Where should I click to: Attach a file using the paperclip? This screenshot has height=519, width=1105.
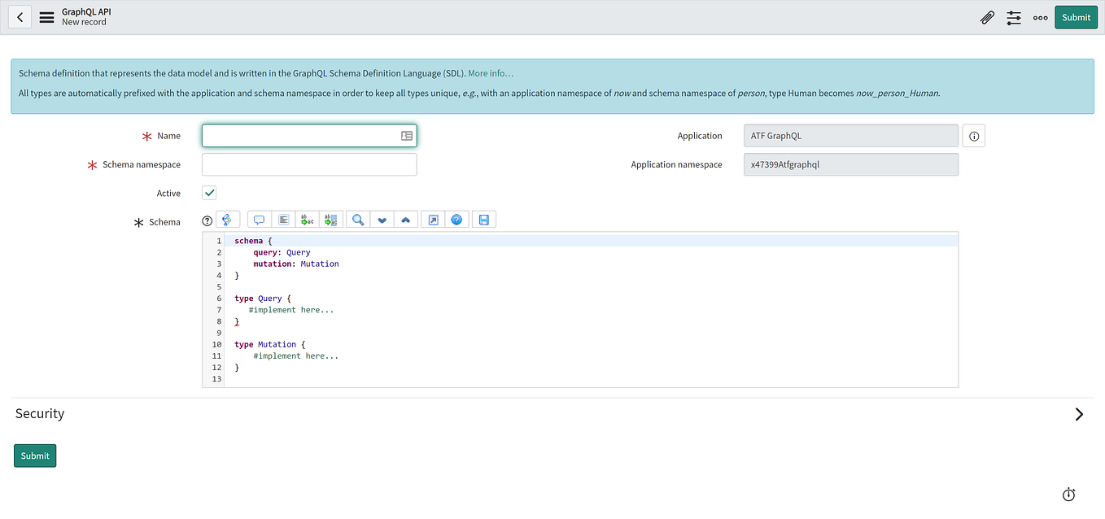pyautogui.click(x=987, y=17)
